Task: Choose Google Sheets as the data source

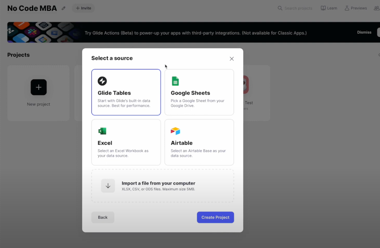Action: (x=199, y=92)
